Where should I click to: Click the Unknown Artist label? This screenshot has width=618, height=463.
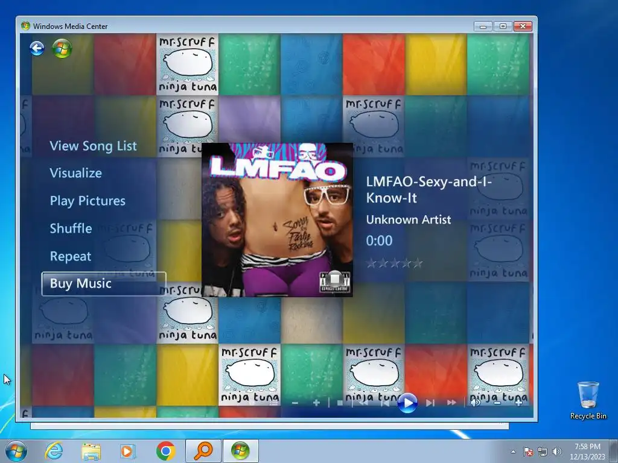click(x=409, y=219)
